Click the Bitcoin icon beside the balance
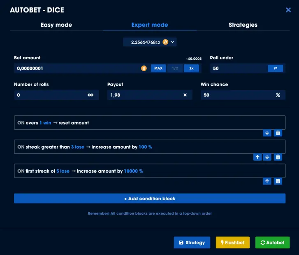Image resolution: width=299 pixels, height=255 pixels. (x=165, y=42)
